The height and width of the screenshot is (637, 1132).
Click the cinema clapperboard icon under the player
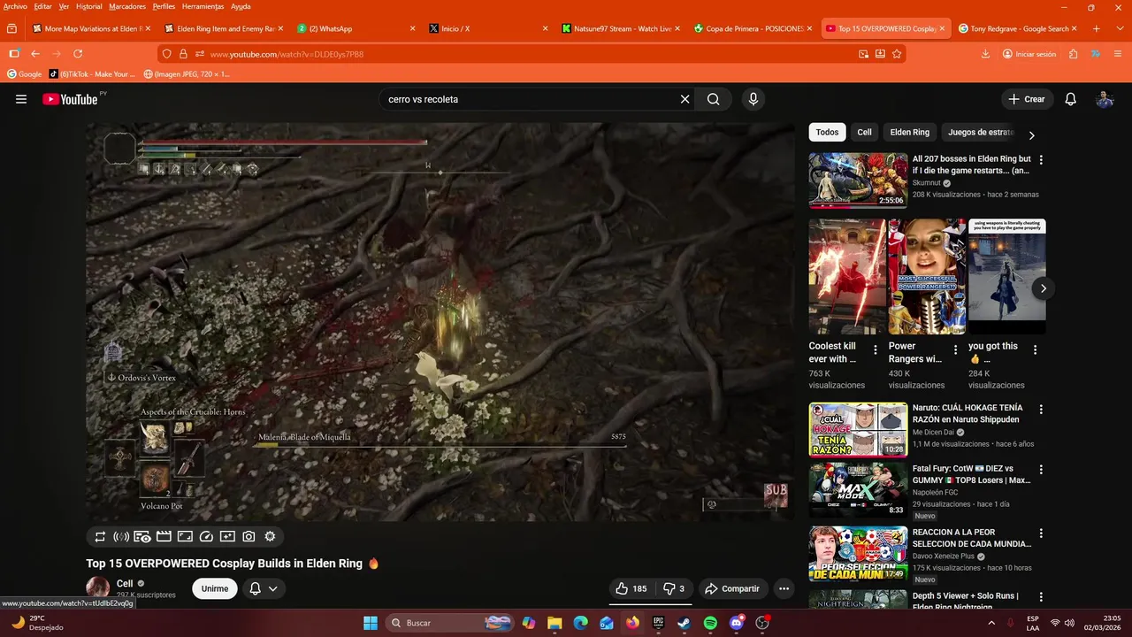coord(164,536)
